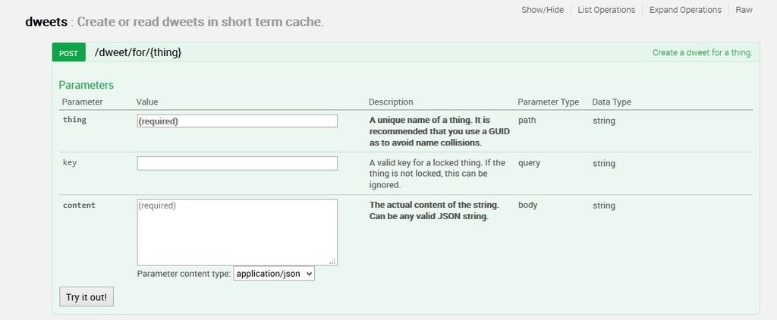This screenshot has width=777, height=320.
Task: Focus the key value input field
Action: 237,163
